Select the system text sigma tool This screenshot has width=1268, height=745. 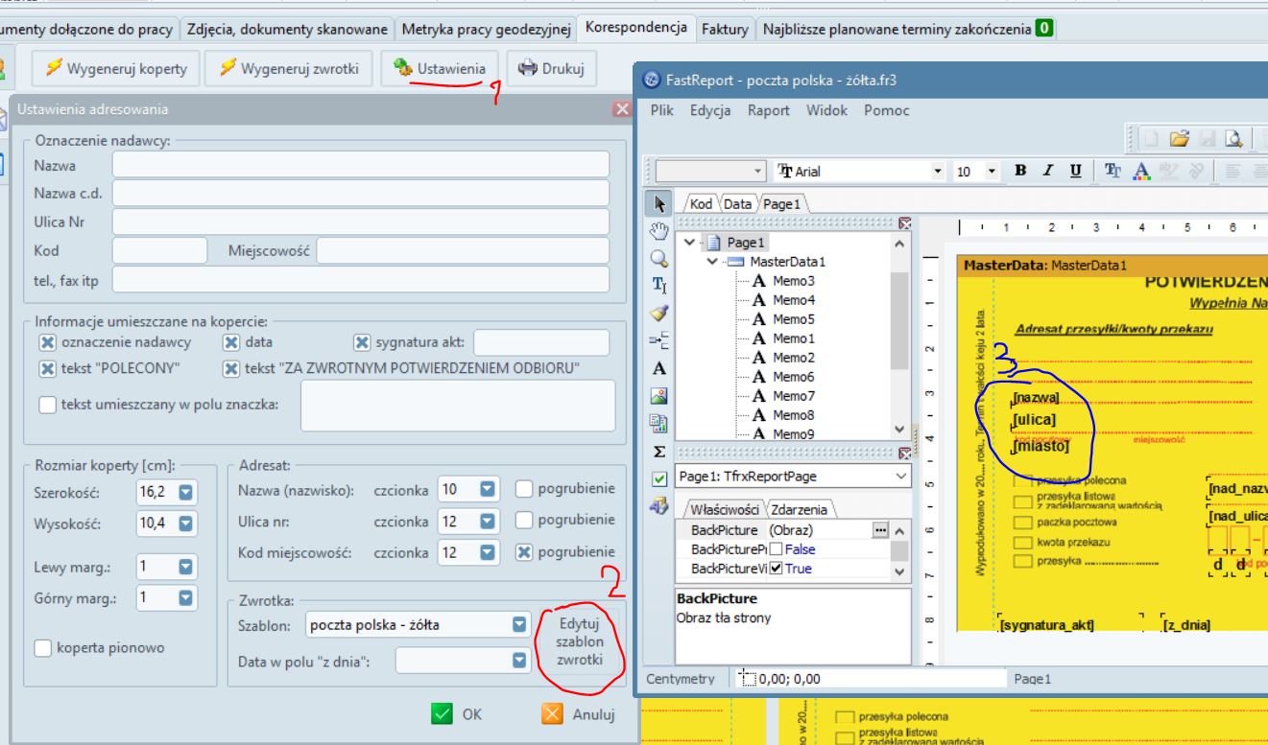tap(660, 451)
